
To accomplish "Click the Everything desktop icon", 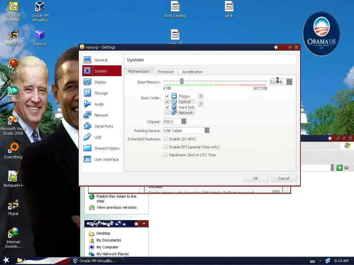I will coord(13,151).
